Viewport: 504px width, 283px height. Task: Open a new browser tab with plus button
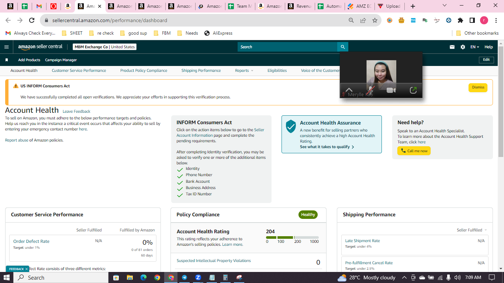click(x=413, y=6)
